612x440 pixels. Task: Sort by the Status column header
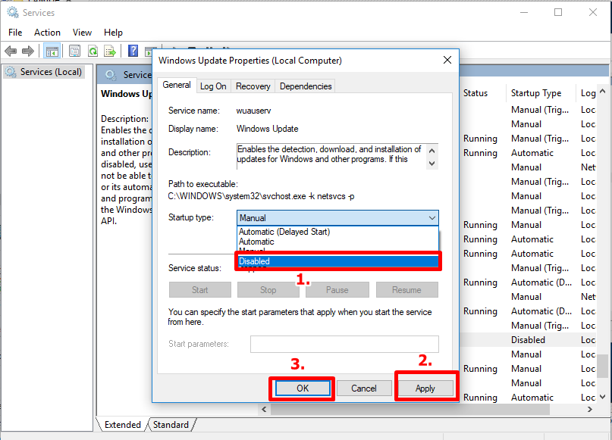pyautogui.click(x=482, y=93)
